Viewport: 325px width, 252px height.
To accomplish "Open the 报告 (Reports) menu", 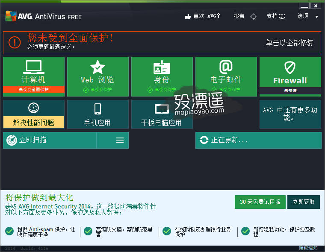I will pyautogui.click(x=239, y=16).
